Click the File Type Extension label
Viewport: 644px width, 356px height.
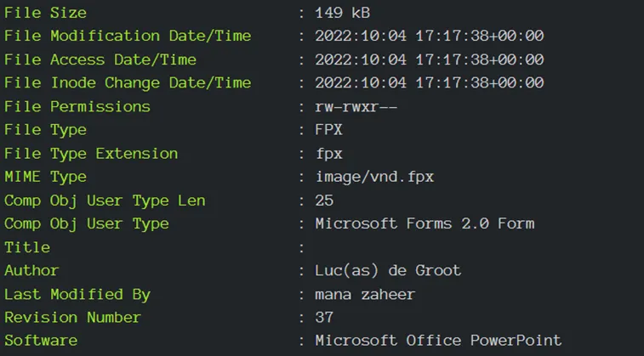pyautogui.click(x=91, y=154)
